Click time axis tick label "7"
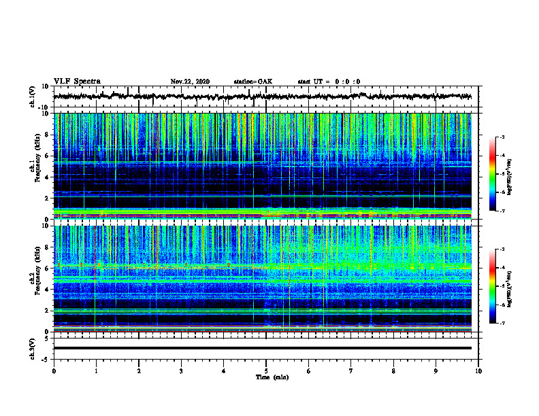The height and width of the screenshot is (416, 539). pos(351,371)
